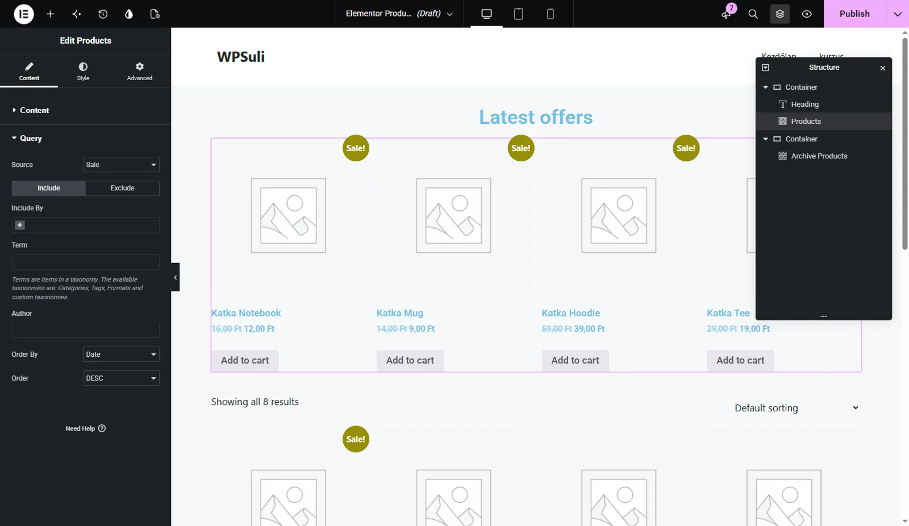Open the Katka Mug product link
Viewport: 909px width, 526px height.
399,313
